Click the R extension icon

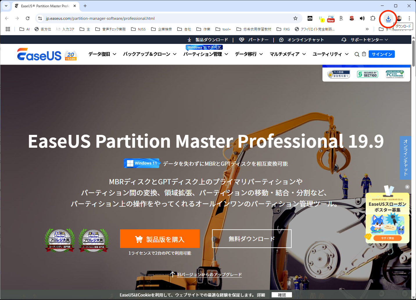[x=341, y=18]
